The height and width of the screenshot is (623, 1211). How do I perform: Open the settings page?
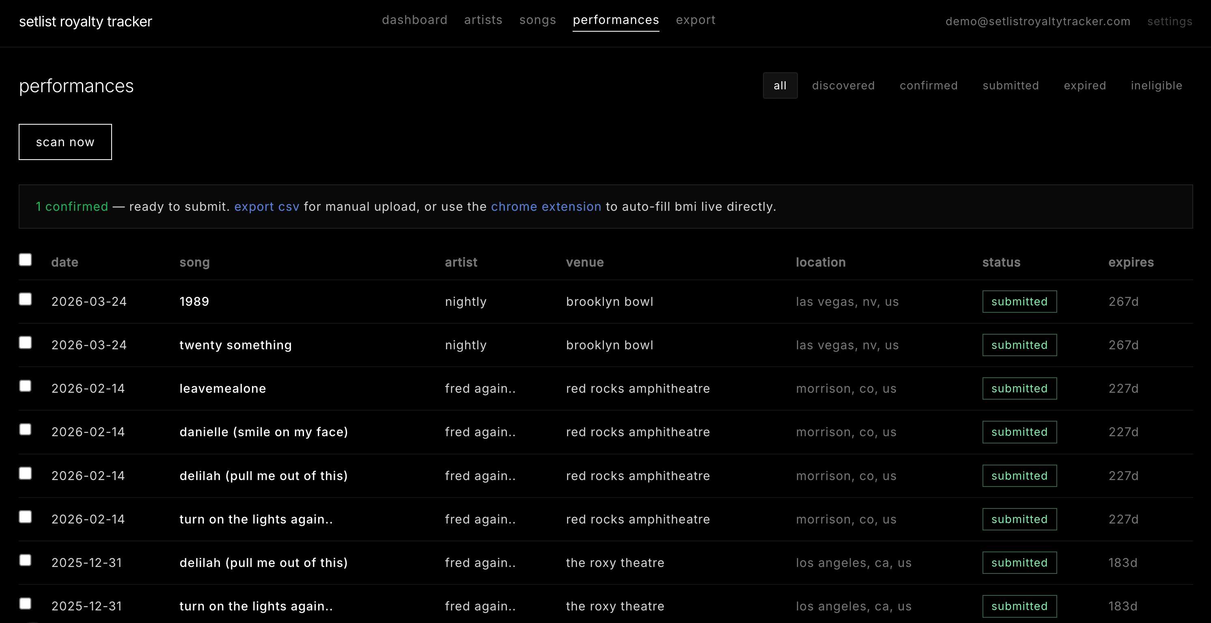[1170, 22]
